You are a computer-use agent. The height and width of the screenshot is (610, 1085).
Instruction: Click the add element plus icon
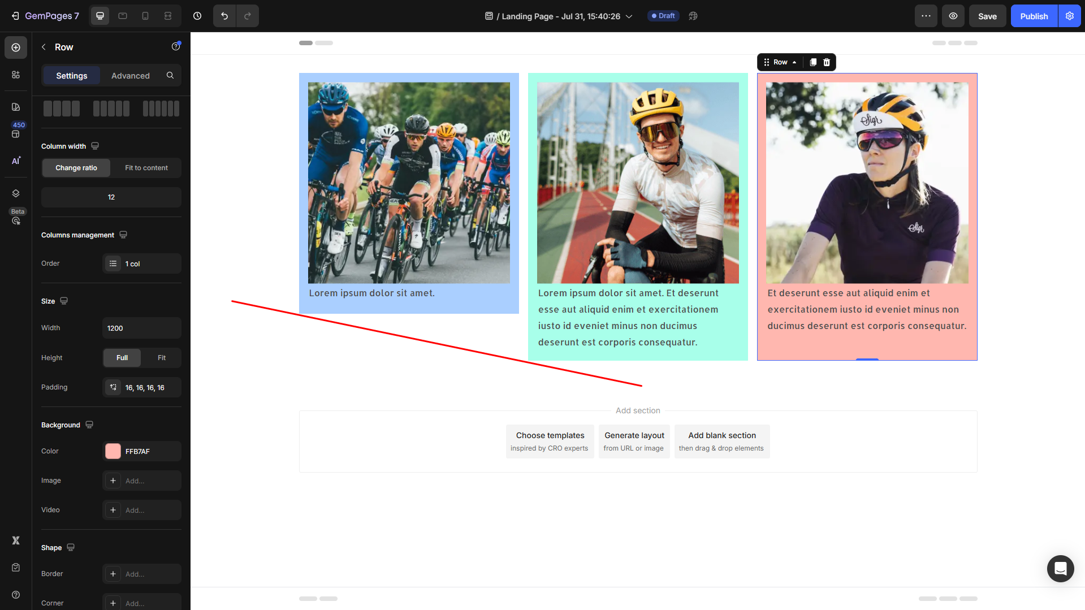coord(16,47)
